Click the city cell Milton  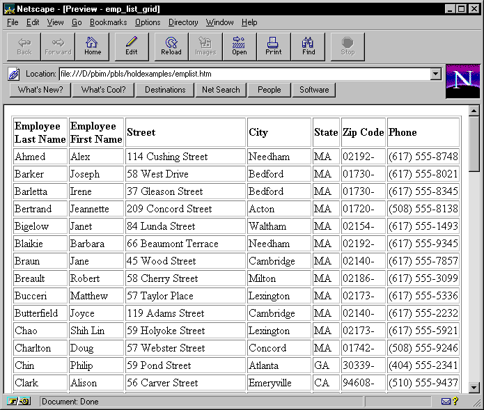[x=279, y=278]
